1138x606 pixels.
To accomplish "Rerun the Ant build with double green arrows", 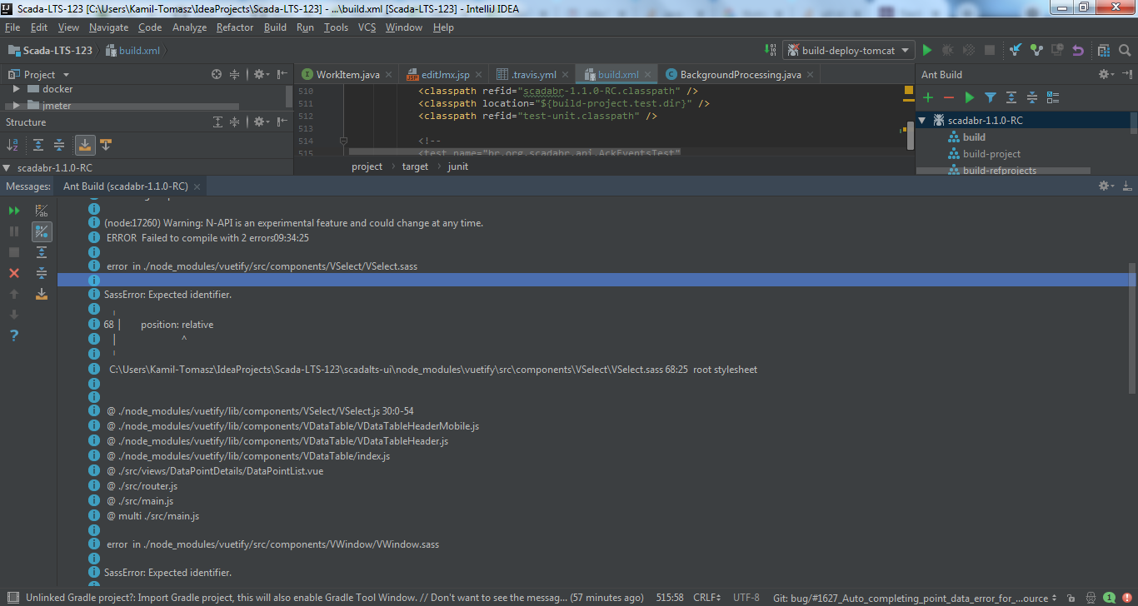I will click(13, 210).
